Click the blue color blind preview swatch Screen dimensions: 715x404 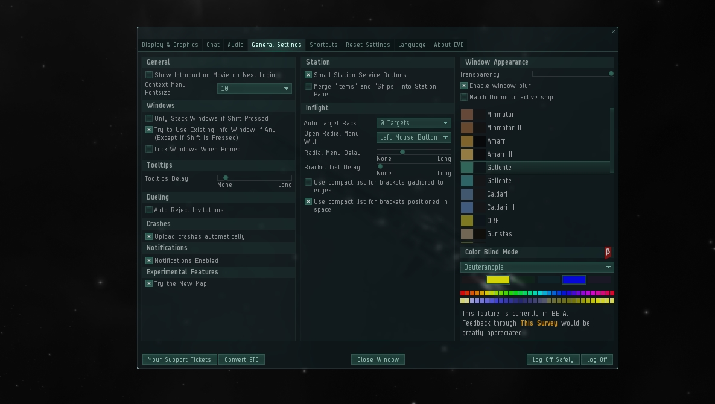pos(574,280)
